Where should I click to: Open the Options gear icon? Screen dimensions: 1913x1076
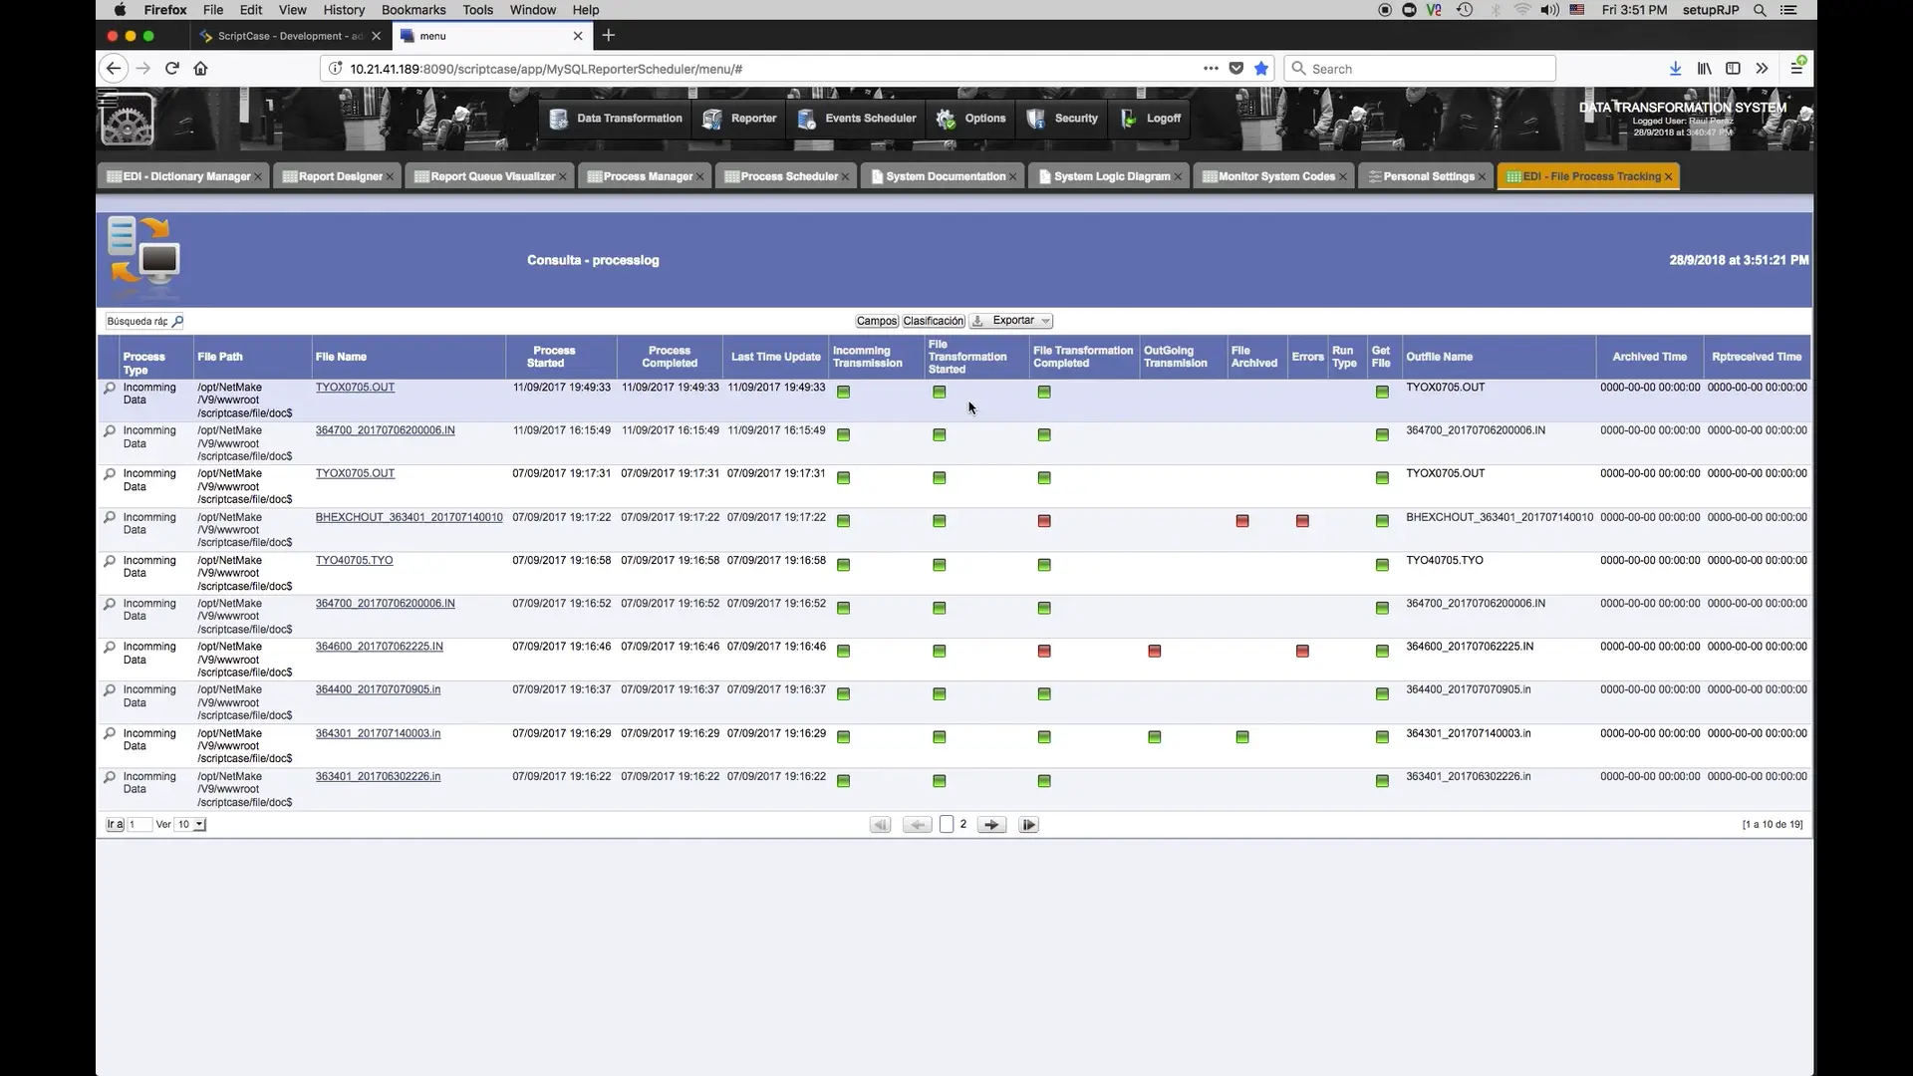pyautogui.click(x=946, y=119)
